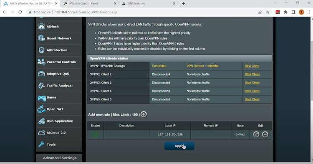Click the OVPN2: Client 2 row label
The height and width of the screenshot is (164, 313).
(101, 74)
